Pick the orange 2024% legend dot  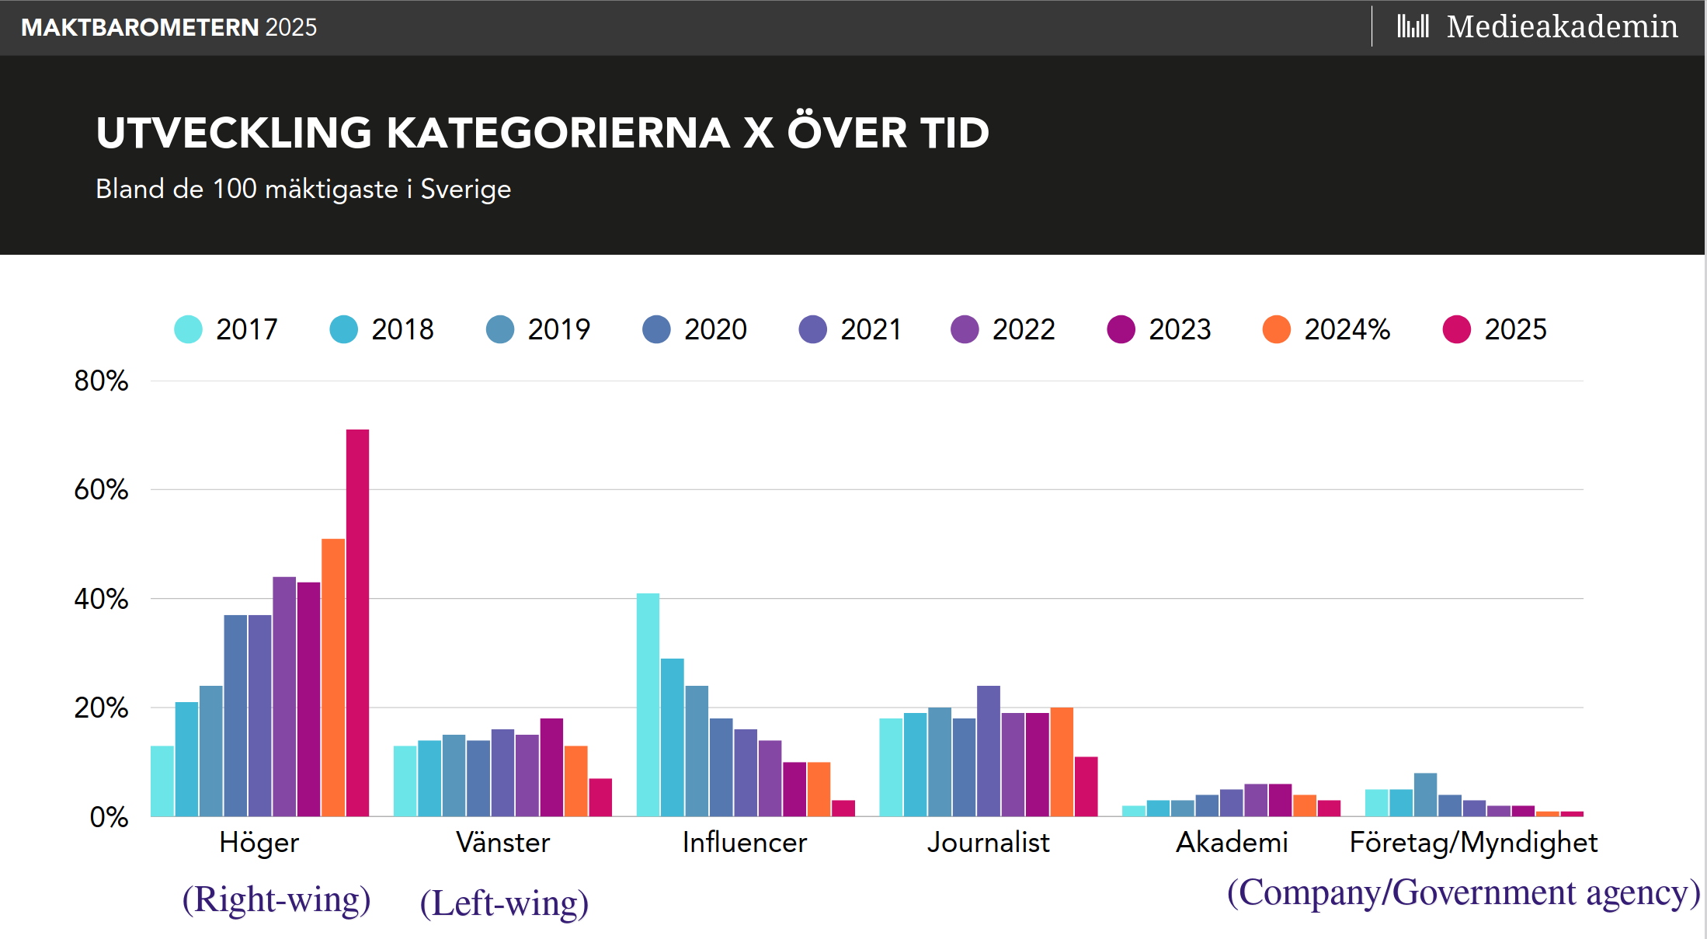point(1277,329)
